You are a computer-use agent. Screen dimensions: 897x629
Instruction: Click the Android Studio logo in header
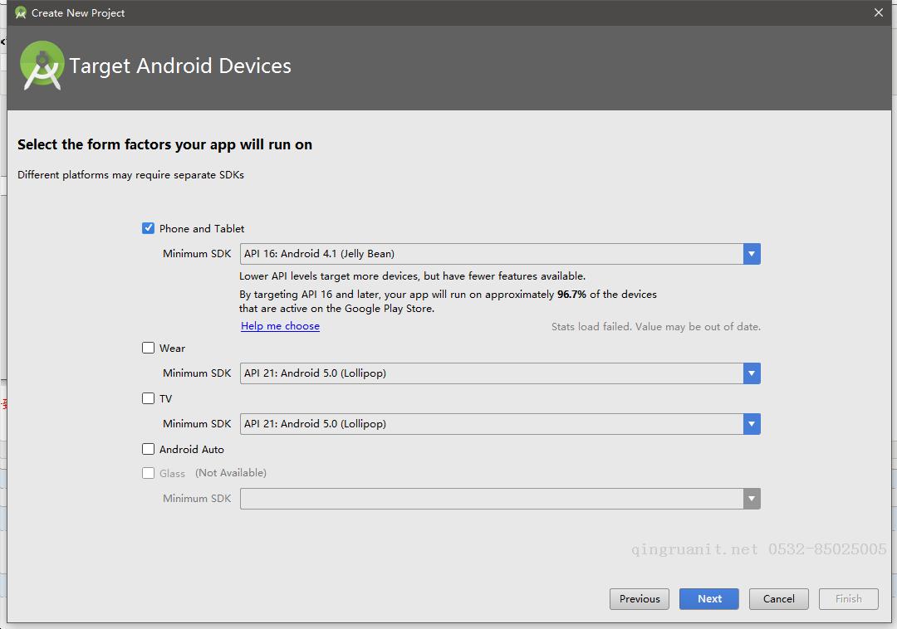click(x=42, y=65)
